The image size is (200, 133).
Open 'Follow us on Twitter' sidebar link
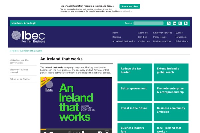pyautogui.click(x=20, y=79)
